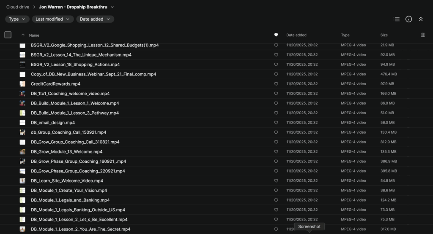
Task: Sort by the Date added column header
Action: 296,35
